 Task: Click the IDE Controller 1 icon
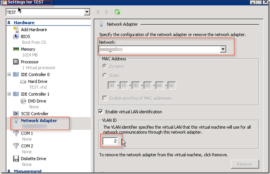point(16,94)
